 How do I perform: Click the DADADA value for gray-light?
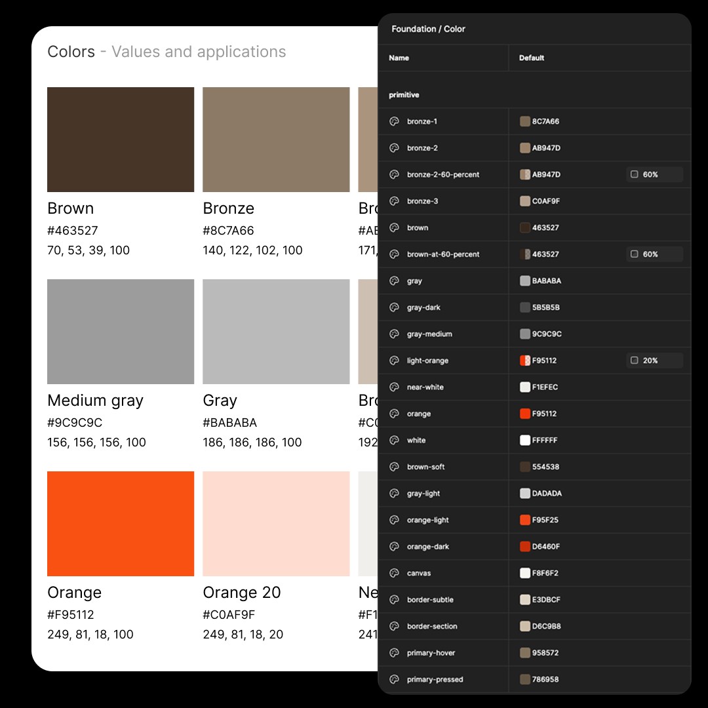(x=547, y=494)
